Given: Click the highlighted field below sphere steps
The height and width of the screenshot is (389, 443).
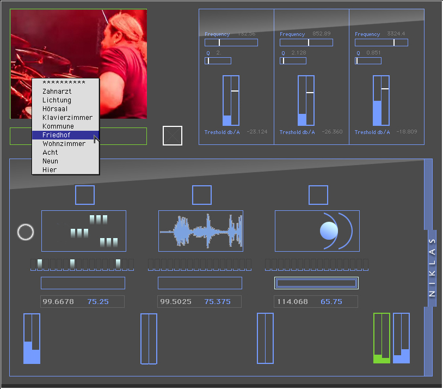Looking at the screenshot, I should click(316, 283).
